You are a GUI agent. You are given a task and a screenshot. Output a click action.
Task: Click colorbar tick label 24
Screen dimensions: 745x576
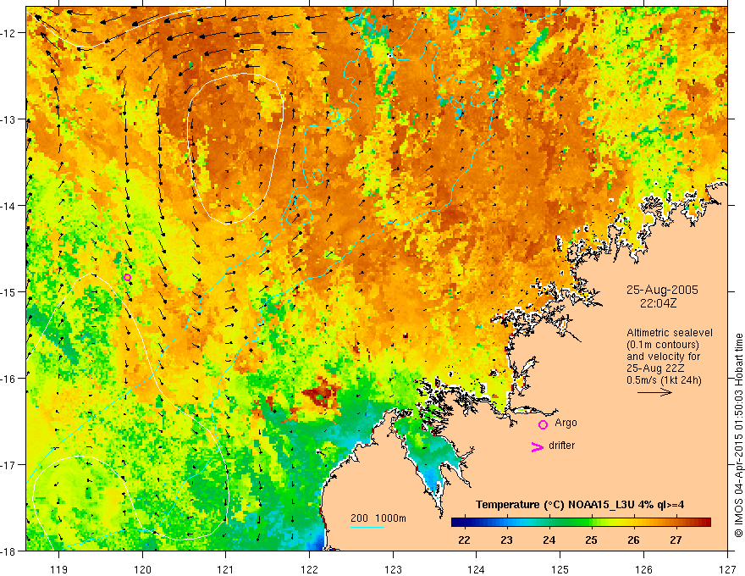tap(549, 540)
